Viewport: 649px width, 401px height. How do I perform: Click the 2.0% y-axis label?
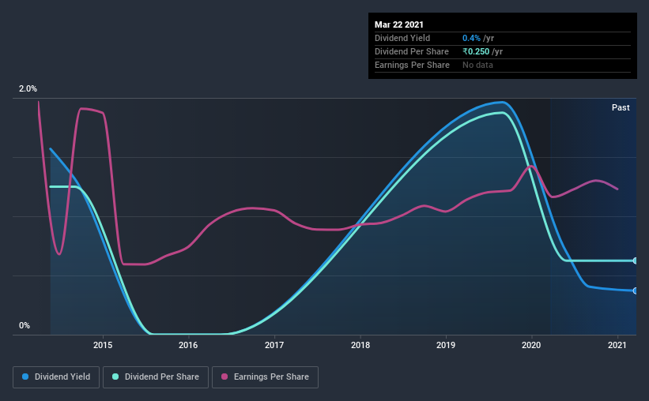point(28,89)
